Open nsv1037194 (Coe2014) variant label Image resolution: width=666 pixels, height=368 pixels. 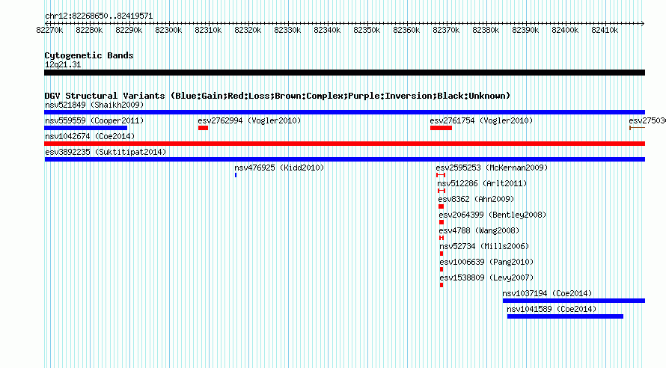547,293
